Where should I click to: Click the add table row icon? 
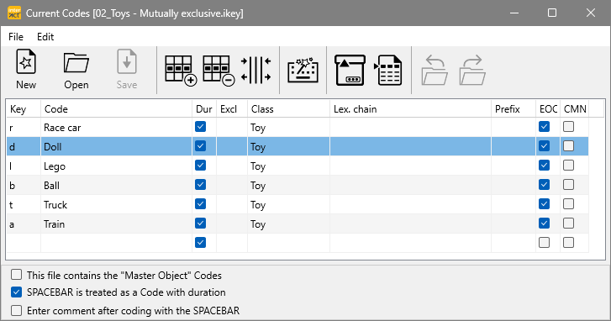(181, 71)
